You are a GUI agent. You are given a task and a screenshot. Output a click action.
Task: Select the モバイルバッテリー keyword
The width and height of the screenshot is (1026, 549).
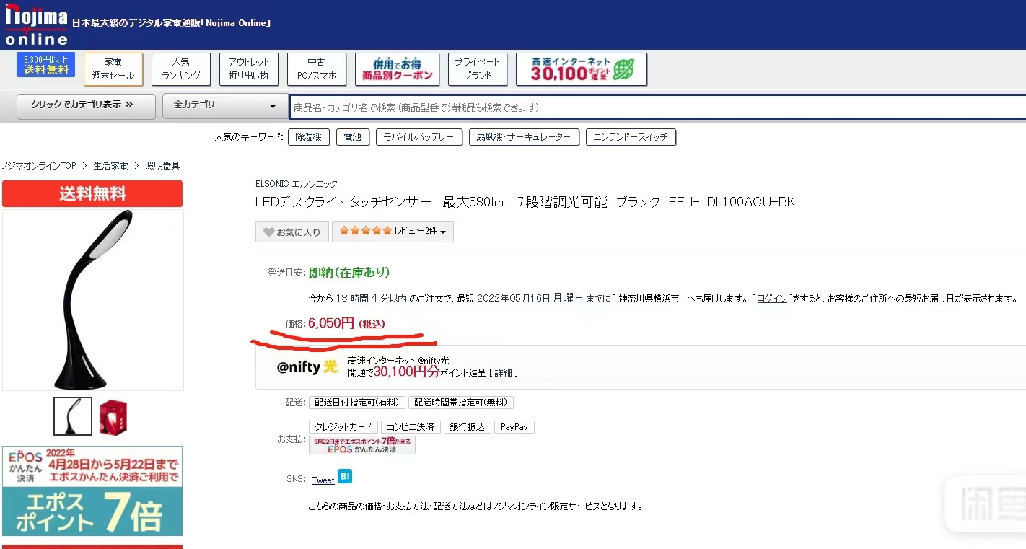pyautogui.click(x=419, y=137)
